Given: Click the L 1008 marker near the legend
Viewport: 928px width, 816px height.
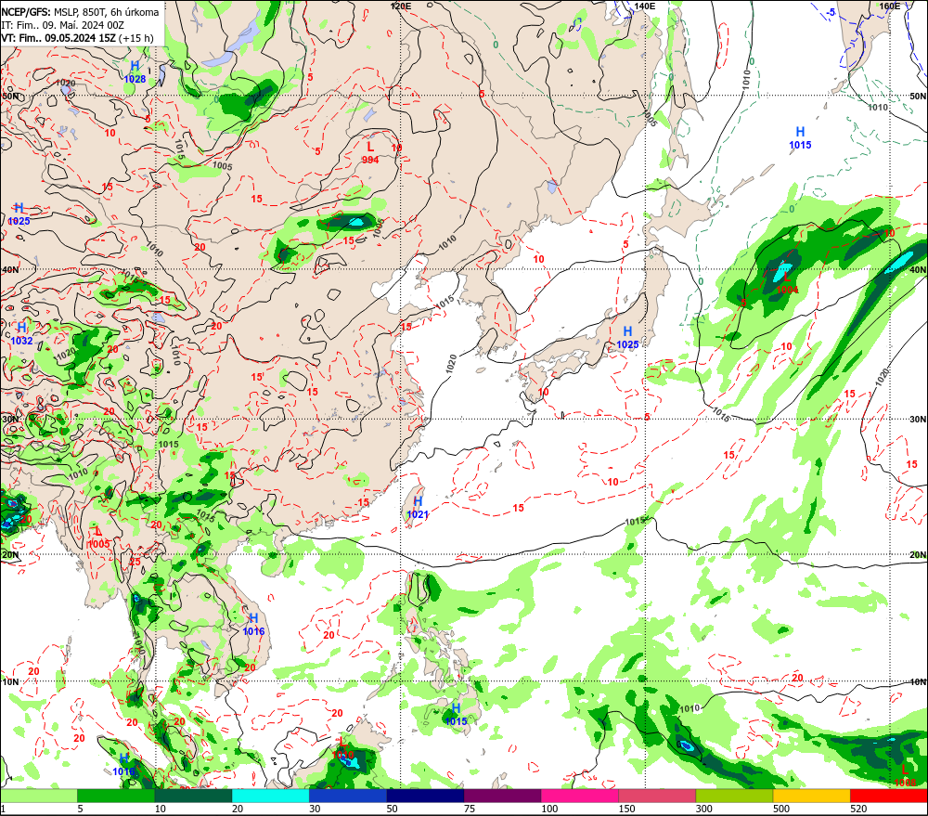Looking at the screenshot, I should click(x=905, y=776).
